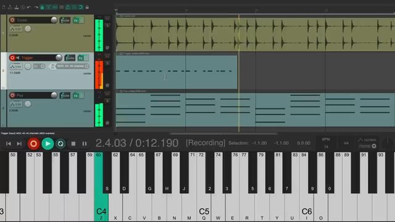This screenshot has width=395, height=222.
Task: Mute the Trigger track
Action: click(107, 56)
